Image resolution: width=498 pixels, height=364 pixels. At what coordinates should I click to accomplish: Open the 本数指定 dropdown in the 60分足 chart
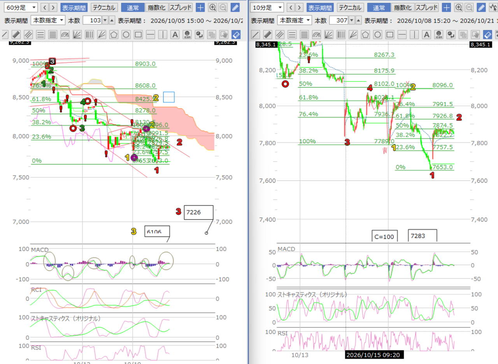[x=48, y=21]
